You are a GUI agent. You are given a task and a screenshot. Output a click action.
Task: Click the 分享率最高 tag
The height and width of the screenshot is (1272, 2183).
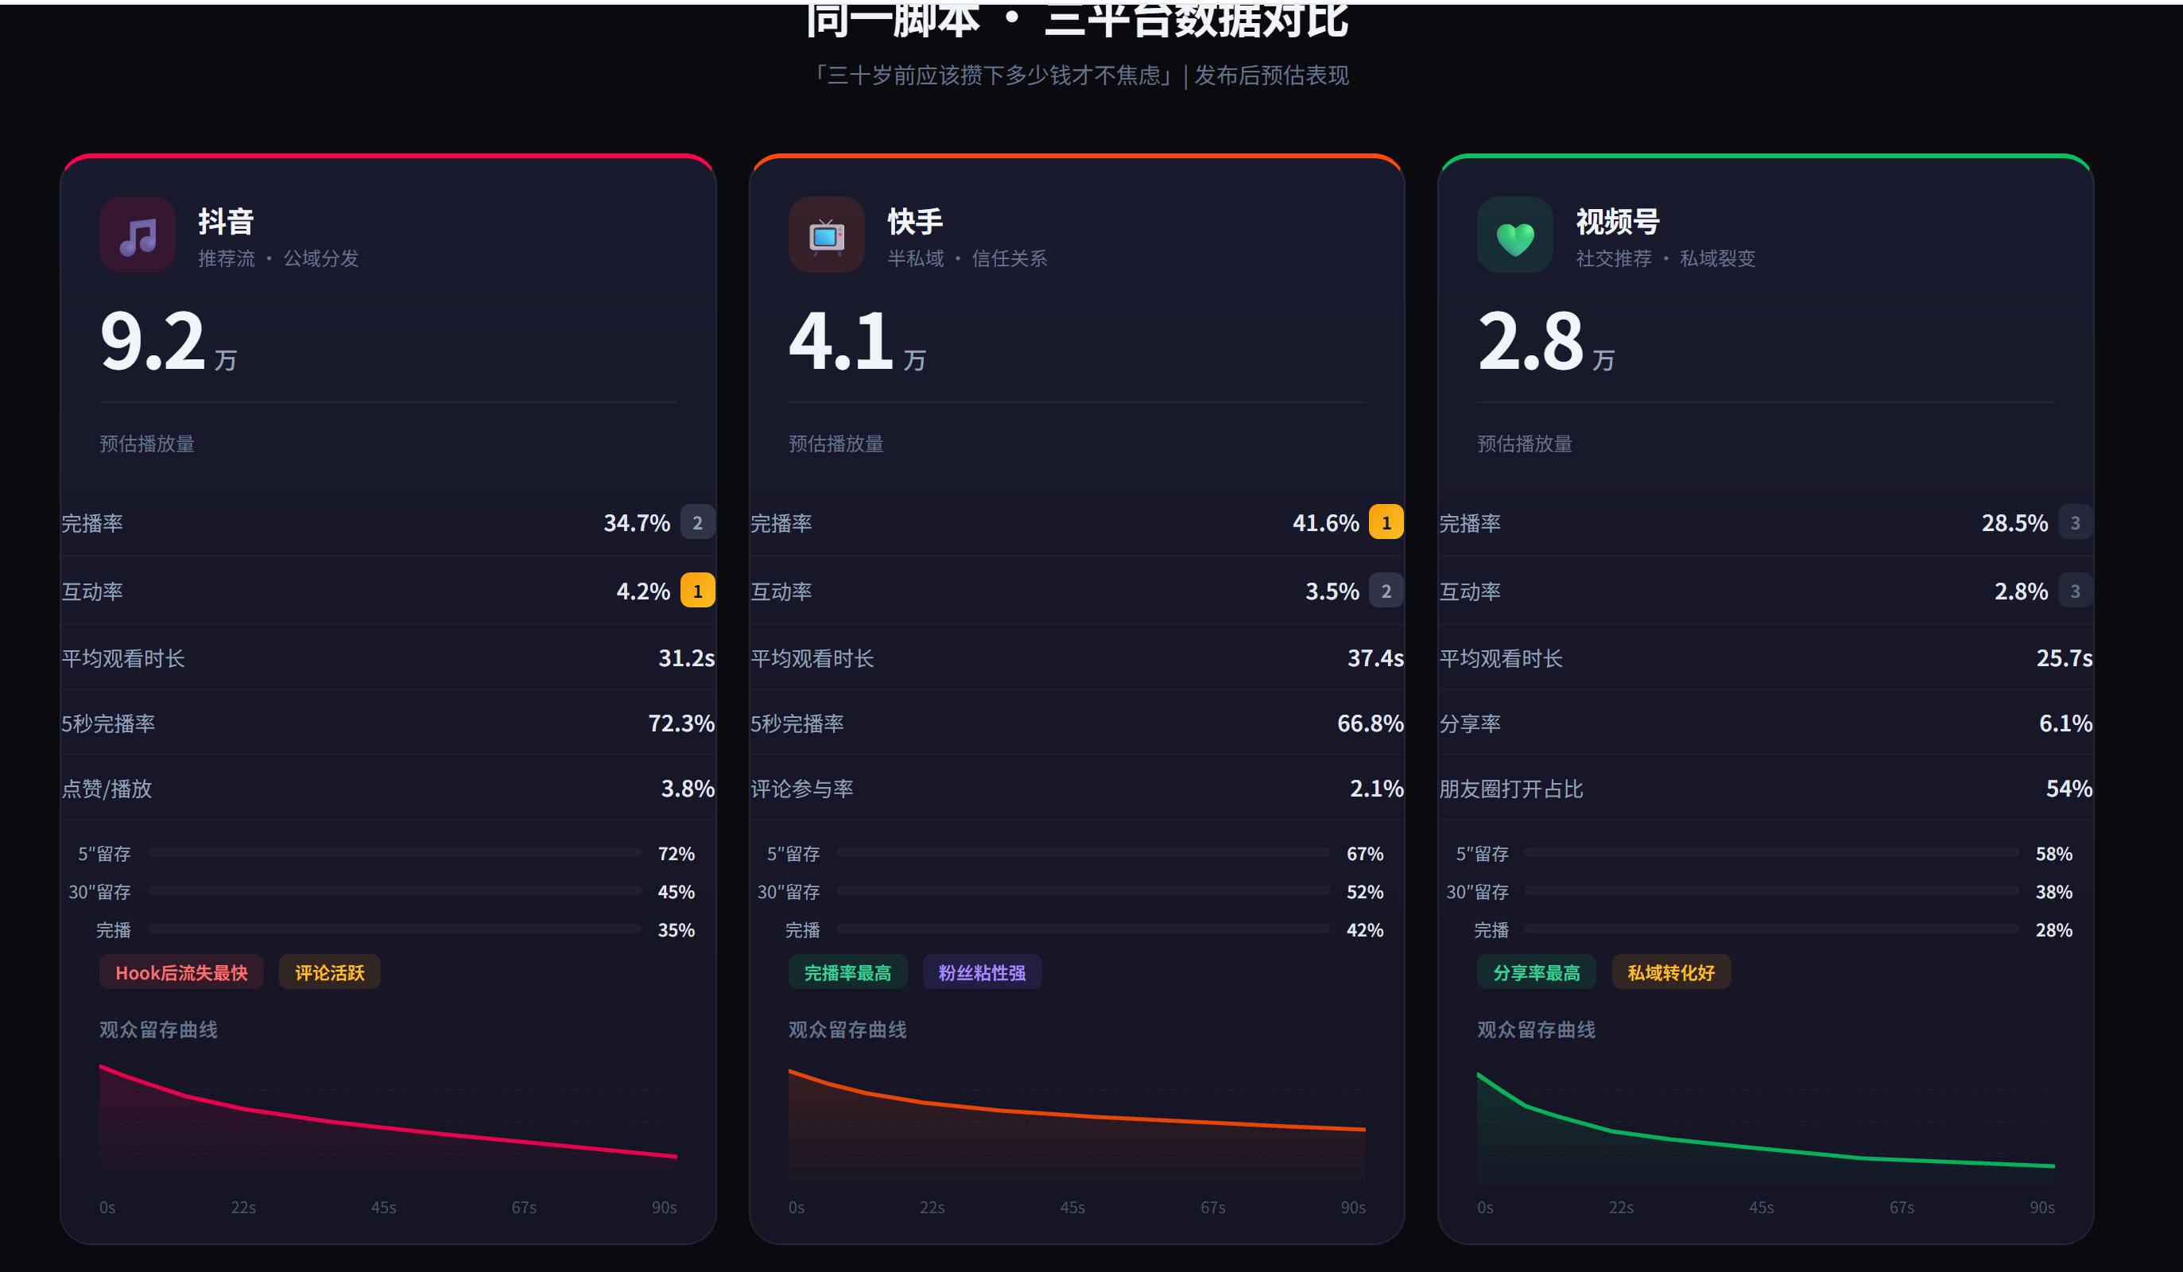coord(1536,972)
